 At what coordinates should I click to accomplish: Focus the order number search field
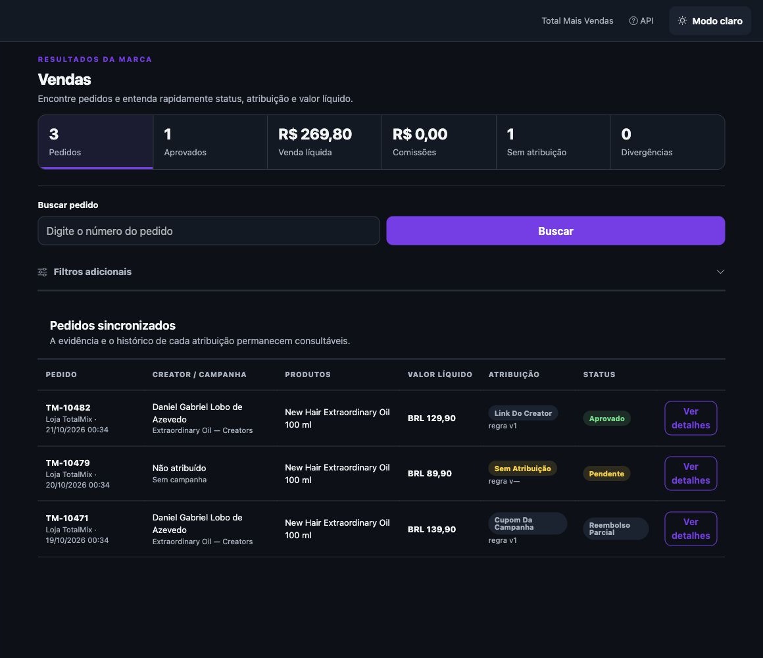pyautogui.click(x=209, y=231)
